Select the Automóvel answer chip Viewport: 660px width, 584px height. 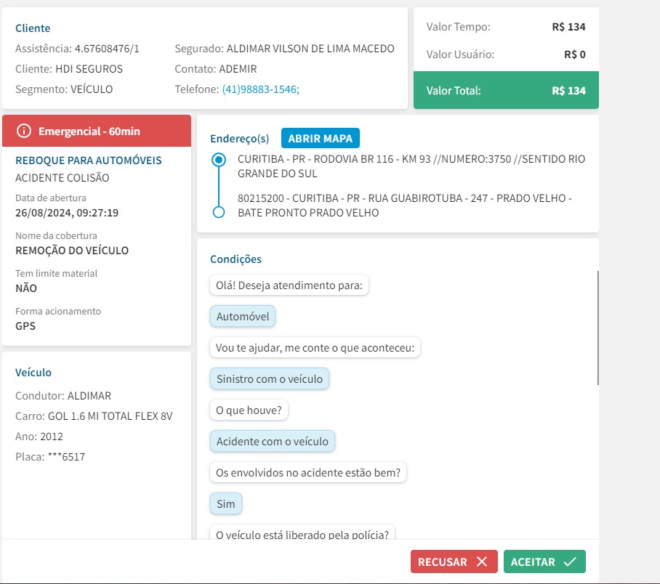[243, 317]
